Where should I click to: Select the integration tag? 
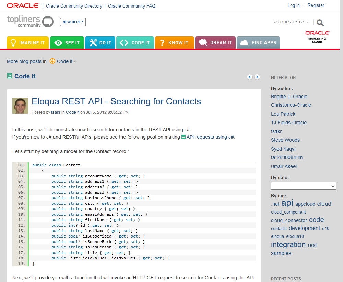(288, 245)
